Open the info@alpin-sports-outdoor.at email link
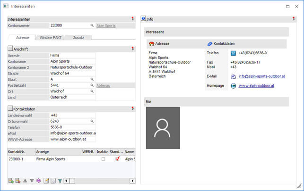This screenshot has width=304, height=191. pos(261,76)
